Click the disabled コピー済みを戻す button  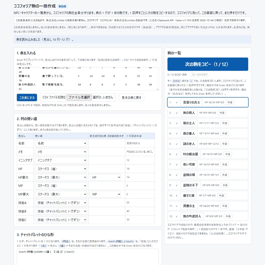[x=200, y=75]
